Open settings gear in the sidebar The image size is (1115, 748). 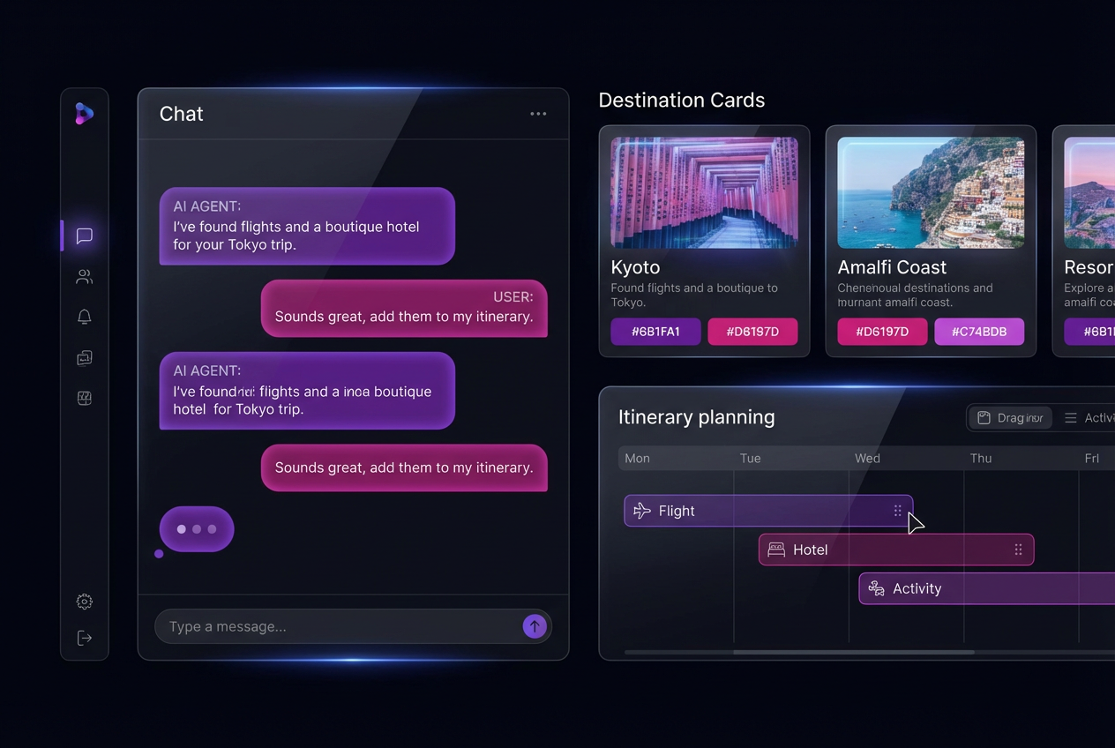85,602
